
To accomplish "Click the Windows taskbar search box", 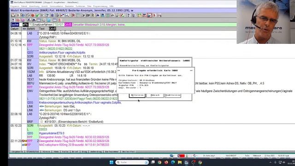I will coord(132,162).
